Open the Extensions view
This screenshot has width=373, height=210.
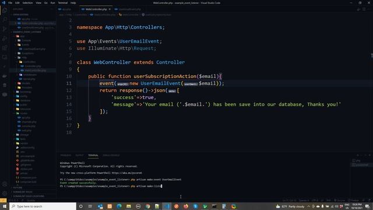(5, 48)
